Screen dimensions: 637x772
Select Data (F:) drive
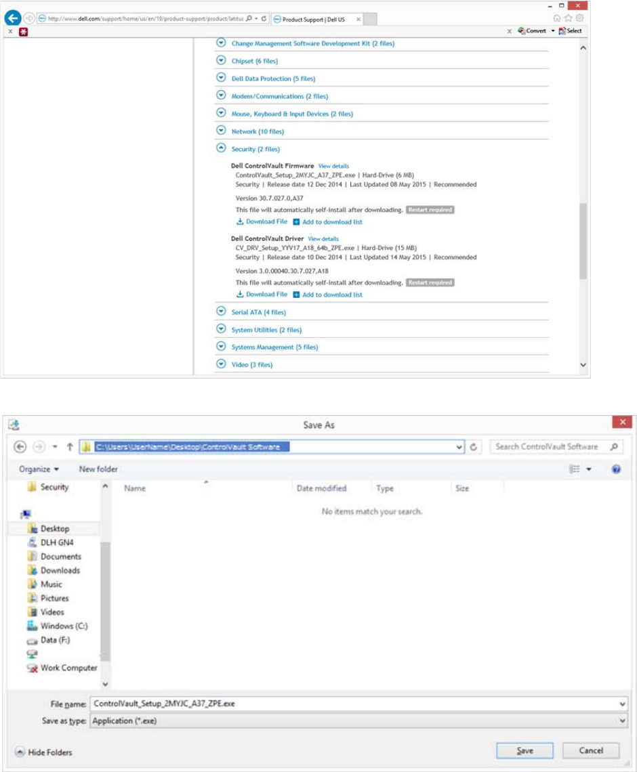49,640
